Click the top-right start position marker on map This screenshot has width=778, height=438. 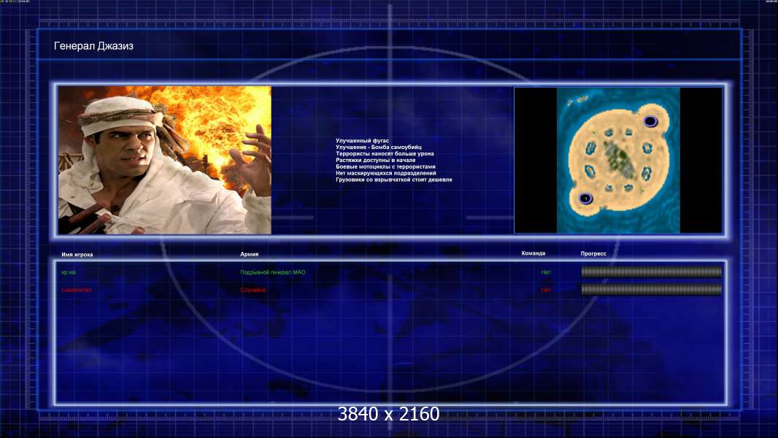tap(650, 121)
